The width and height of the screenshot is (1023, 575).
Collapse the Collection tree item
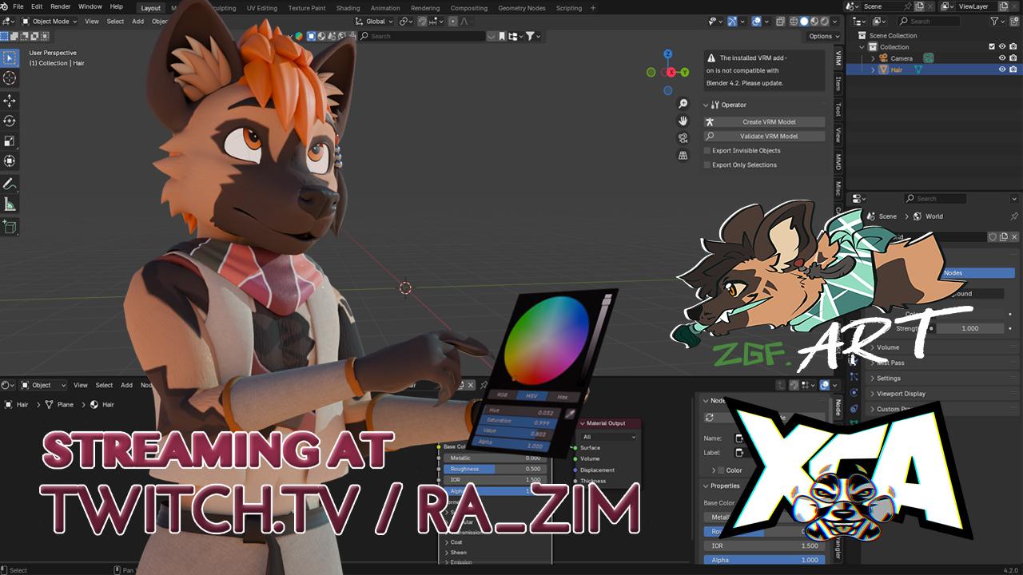pyautogui.click(x=862, y=46)
